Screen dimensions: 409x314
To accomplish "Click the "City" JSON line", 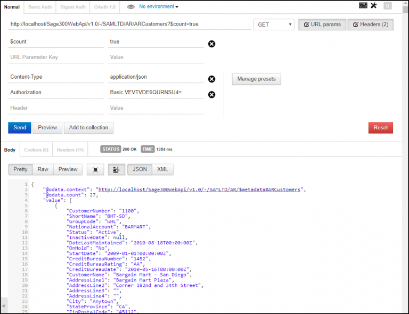I will [93, 301].
